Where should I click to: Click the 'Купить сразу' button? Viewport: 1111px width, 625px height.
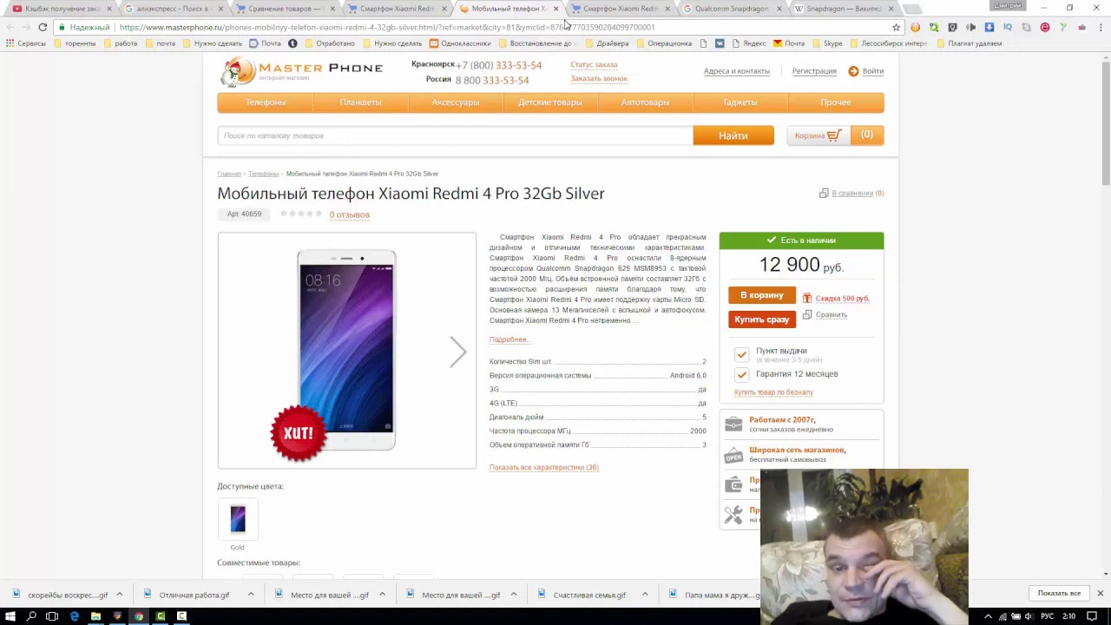click(761, 319)
